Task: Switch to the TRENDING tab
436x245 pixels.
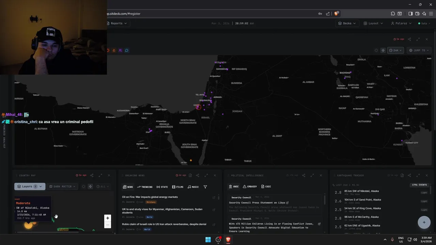Action: point(145,187)
